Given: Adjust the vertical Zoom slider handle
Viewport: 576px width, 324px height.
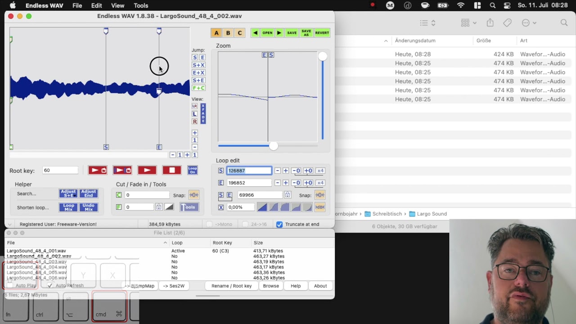Looking at the screenshot, I should pyautogui.click(x=322, y=57).
